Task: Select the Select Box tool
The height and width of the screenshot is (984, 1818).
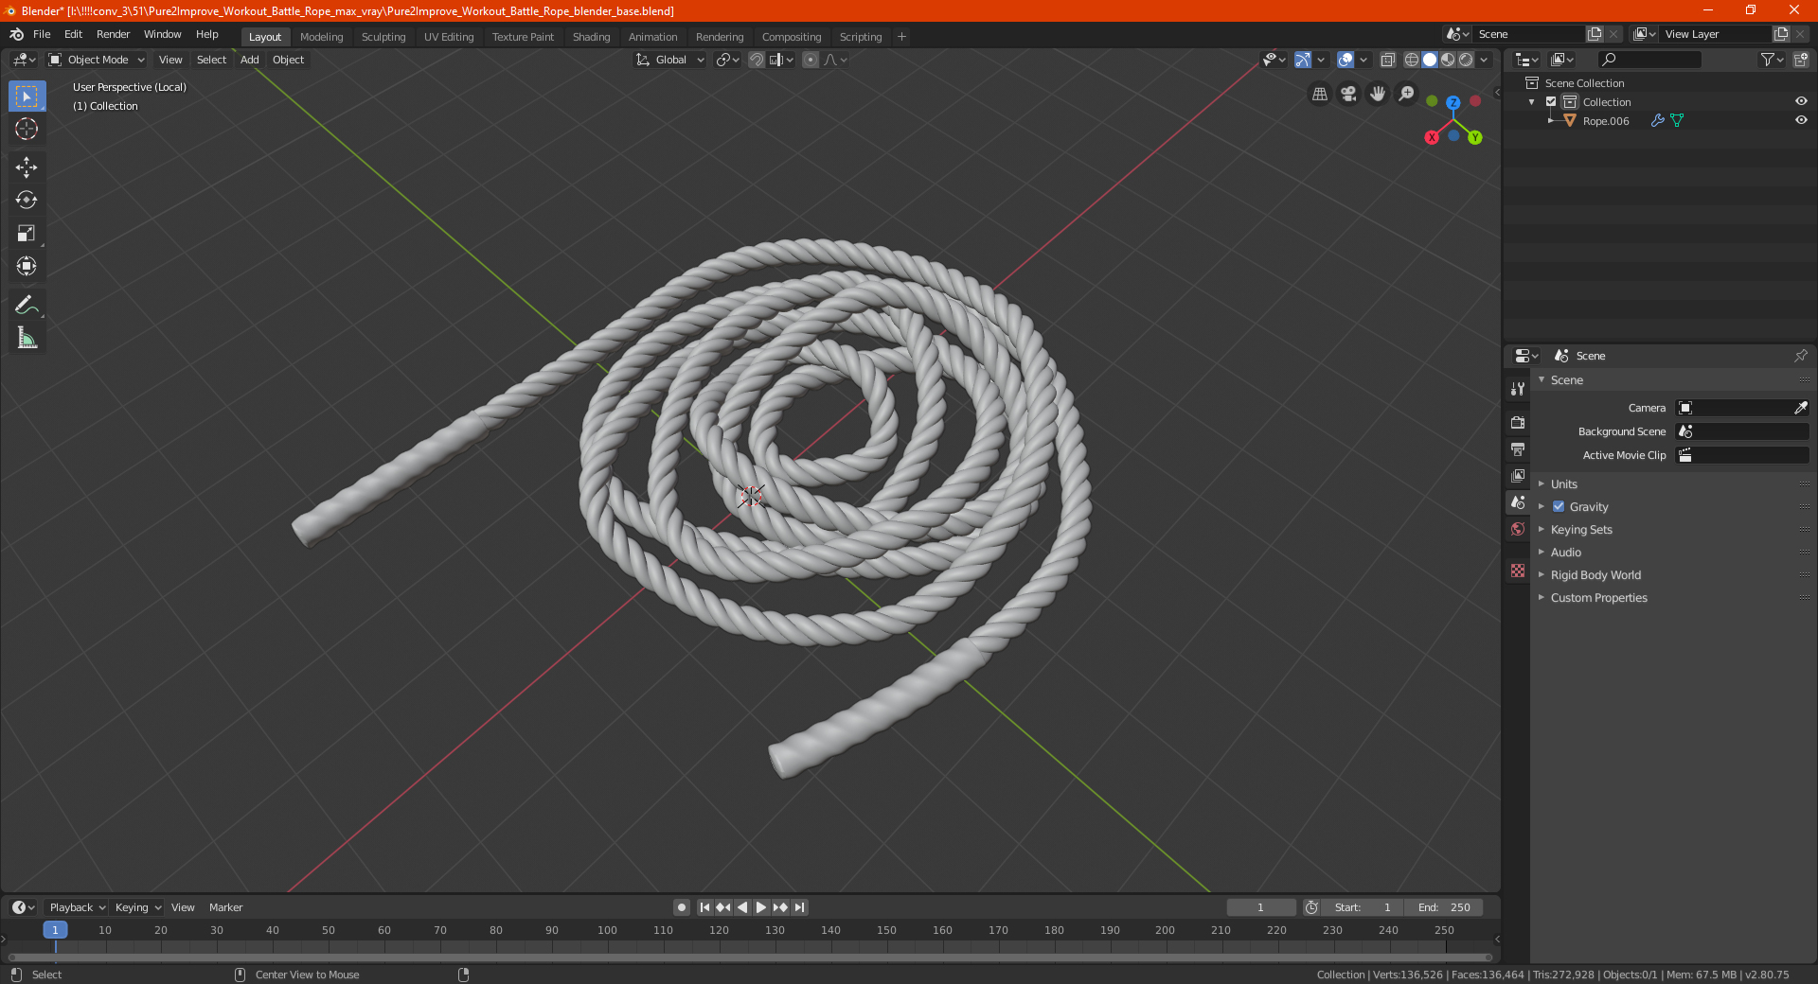Action: [27, 97]
